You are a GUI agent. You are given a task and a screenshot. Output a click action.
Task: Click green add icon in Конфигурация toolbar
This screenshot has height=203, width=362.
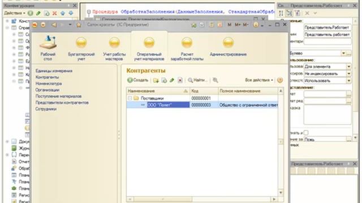pos(30,13)
